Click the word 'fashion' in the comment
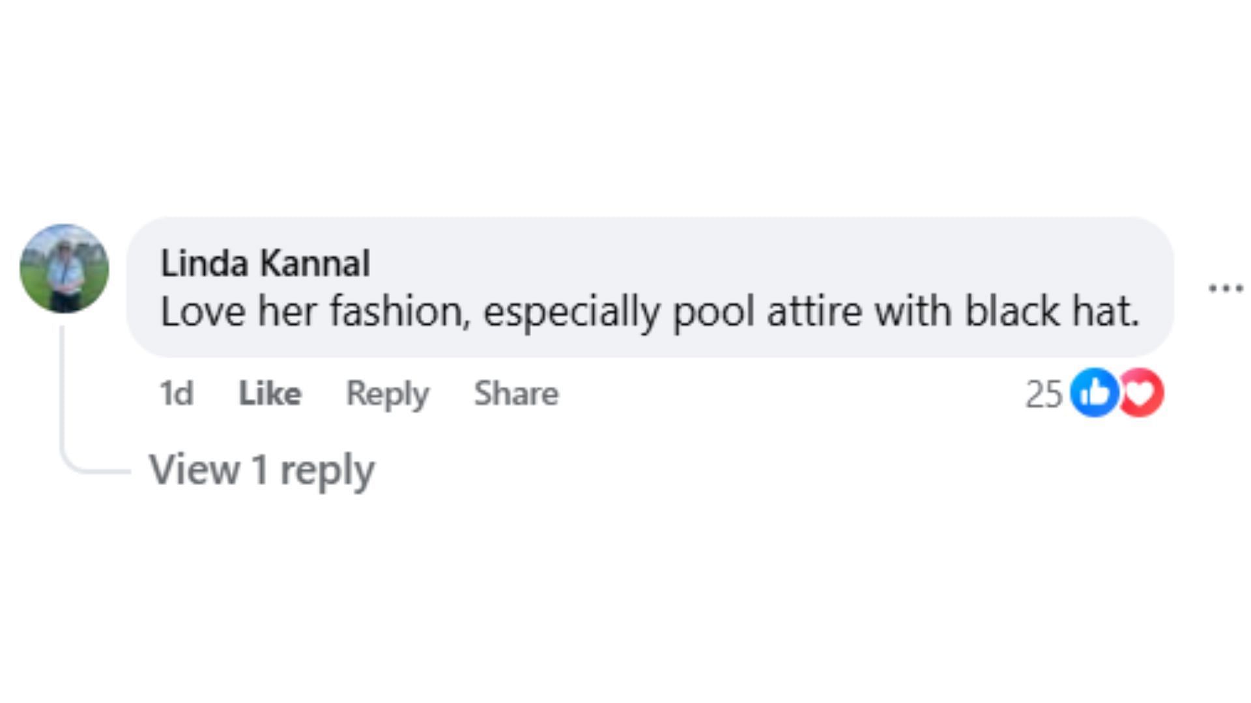The height and width of the screenshot is (703, 1251). (x=399, y=311)
